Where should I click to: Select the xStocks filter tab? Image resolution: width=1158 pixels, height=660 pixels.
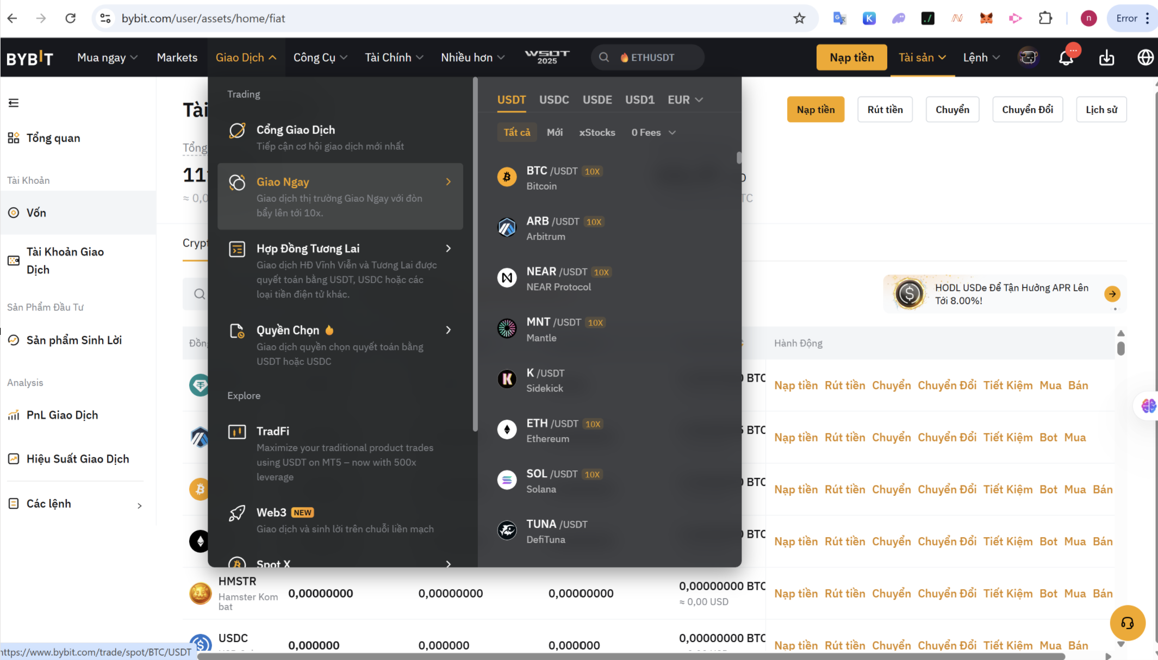(596, 133)
